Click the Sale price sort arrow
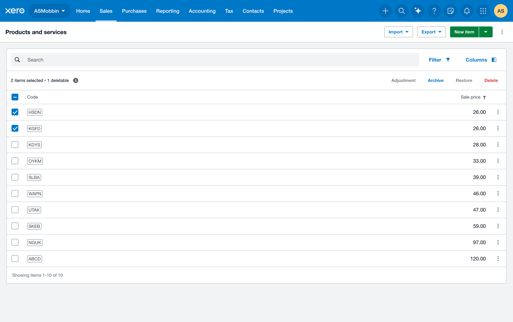This screenshot has height=322, width=513. click(x=484, y=97)
